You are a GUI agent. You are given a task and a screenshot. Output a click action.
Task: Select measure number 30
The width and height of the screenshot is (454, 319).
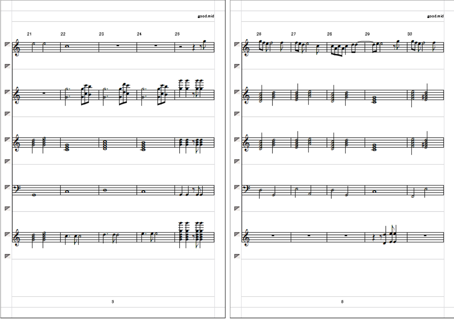pos(409,34)
